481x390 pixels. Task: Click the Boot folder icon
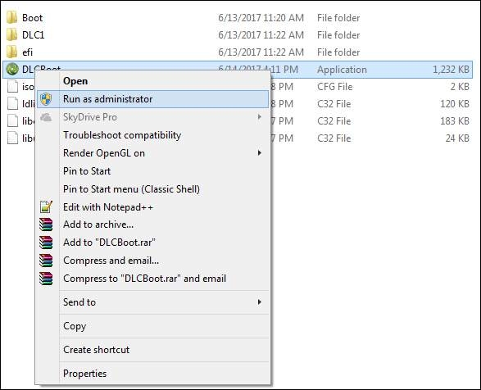coord(12,17)
